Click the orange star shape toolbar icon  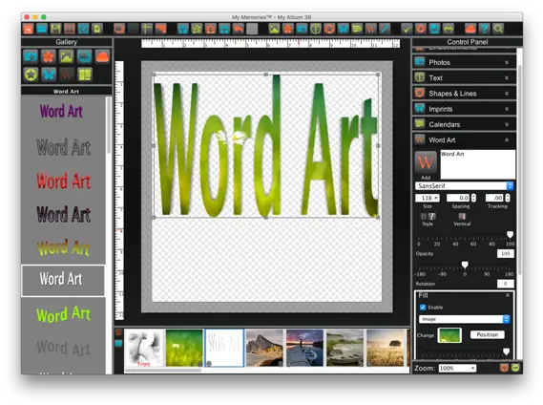[329, 29]
